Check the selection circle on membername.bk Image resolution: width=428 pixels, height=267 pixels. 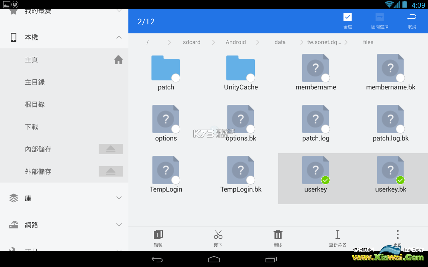tap(400, 78)
